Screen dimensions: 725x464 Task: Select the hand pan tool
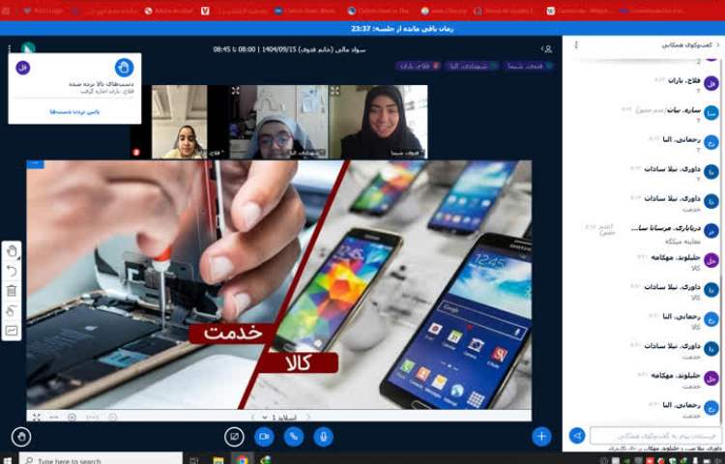pos(12,251)
